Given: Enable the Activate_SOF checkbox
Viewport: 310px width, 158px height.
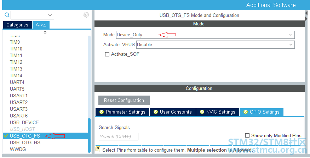Looking at the screenshot, I should click(x=107, y=54).
